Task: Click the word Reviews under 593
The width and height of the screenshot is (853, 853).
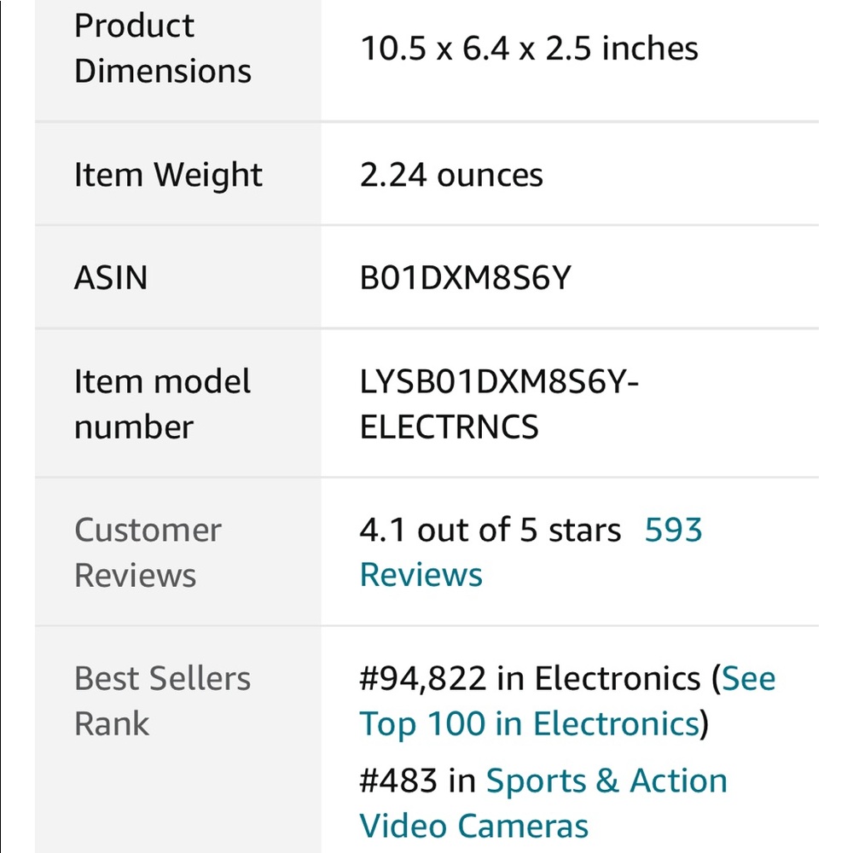Action: pyautogui.click(x=421, y=575)
